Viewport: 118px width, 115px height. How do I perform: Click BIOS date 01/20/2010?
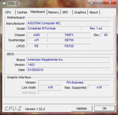[69, 70]
